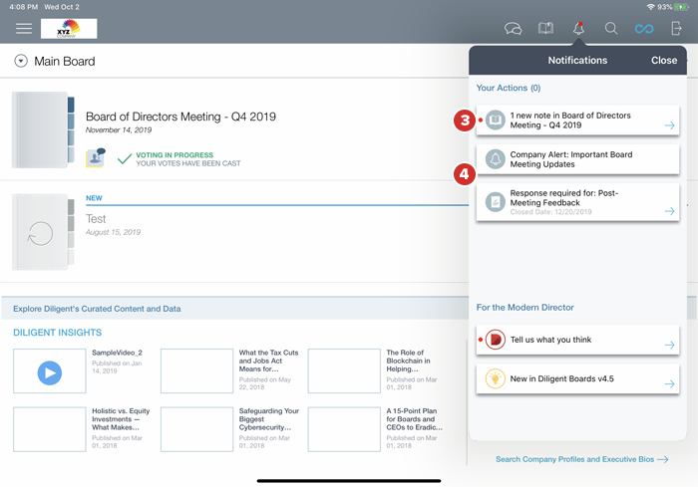Tap the arrow on the new note notification
The image size is (698, 487).
pyautogui.click(x=669, y=125)
